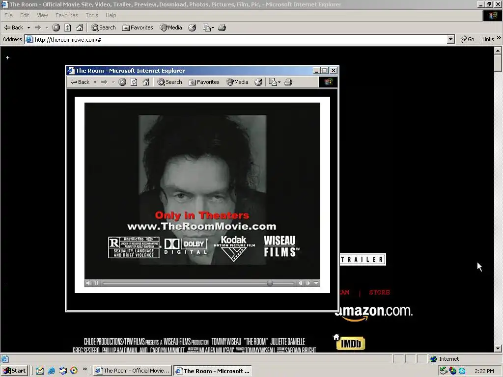Open the Favorites menu

[x=66, y=15]
